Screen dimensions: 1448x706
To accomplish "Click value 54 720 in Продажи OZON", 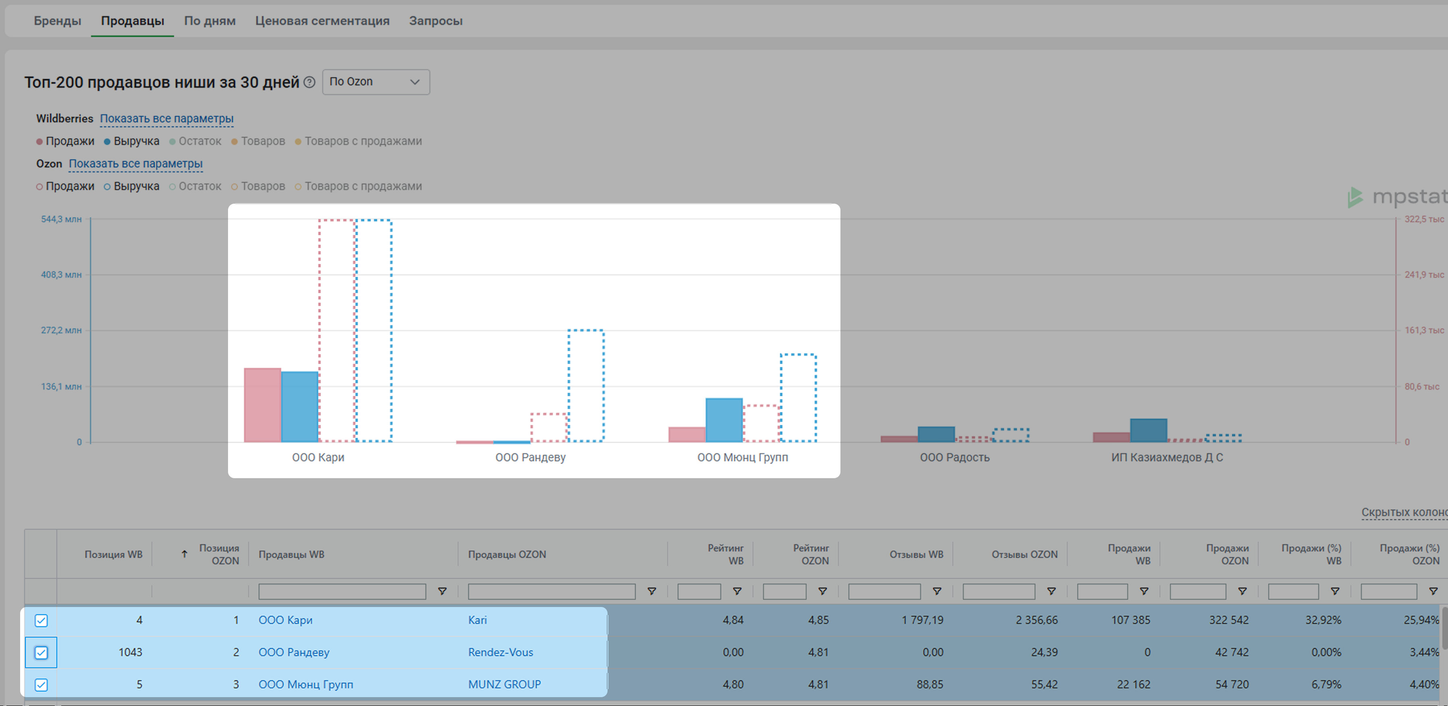I will coord(1232,685).
